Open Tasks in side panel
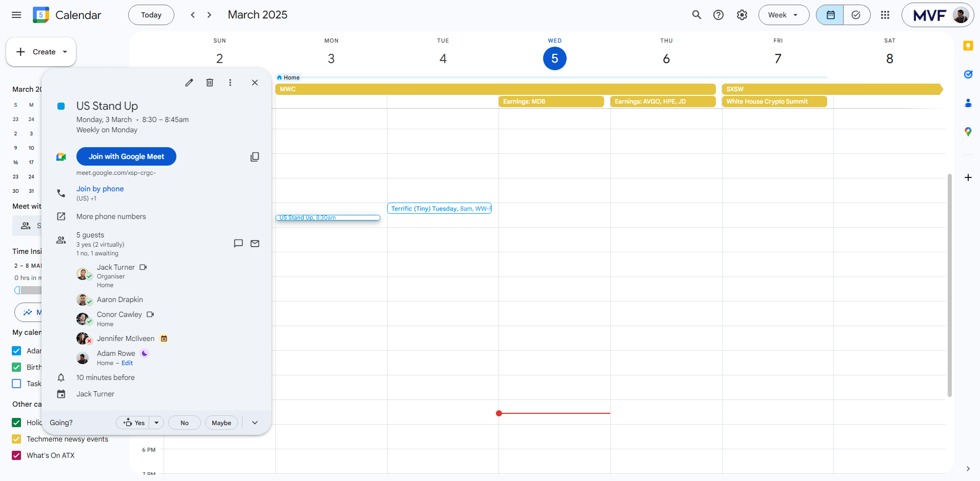 pos(968,74)
